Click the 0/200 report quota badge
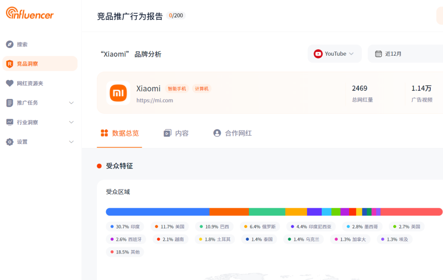 click(x=176, y=16)
